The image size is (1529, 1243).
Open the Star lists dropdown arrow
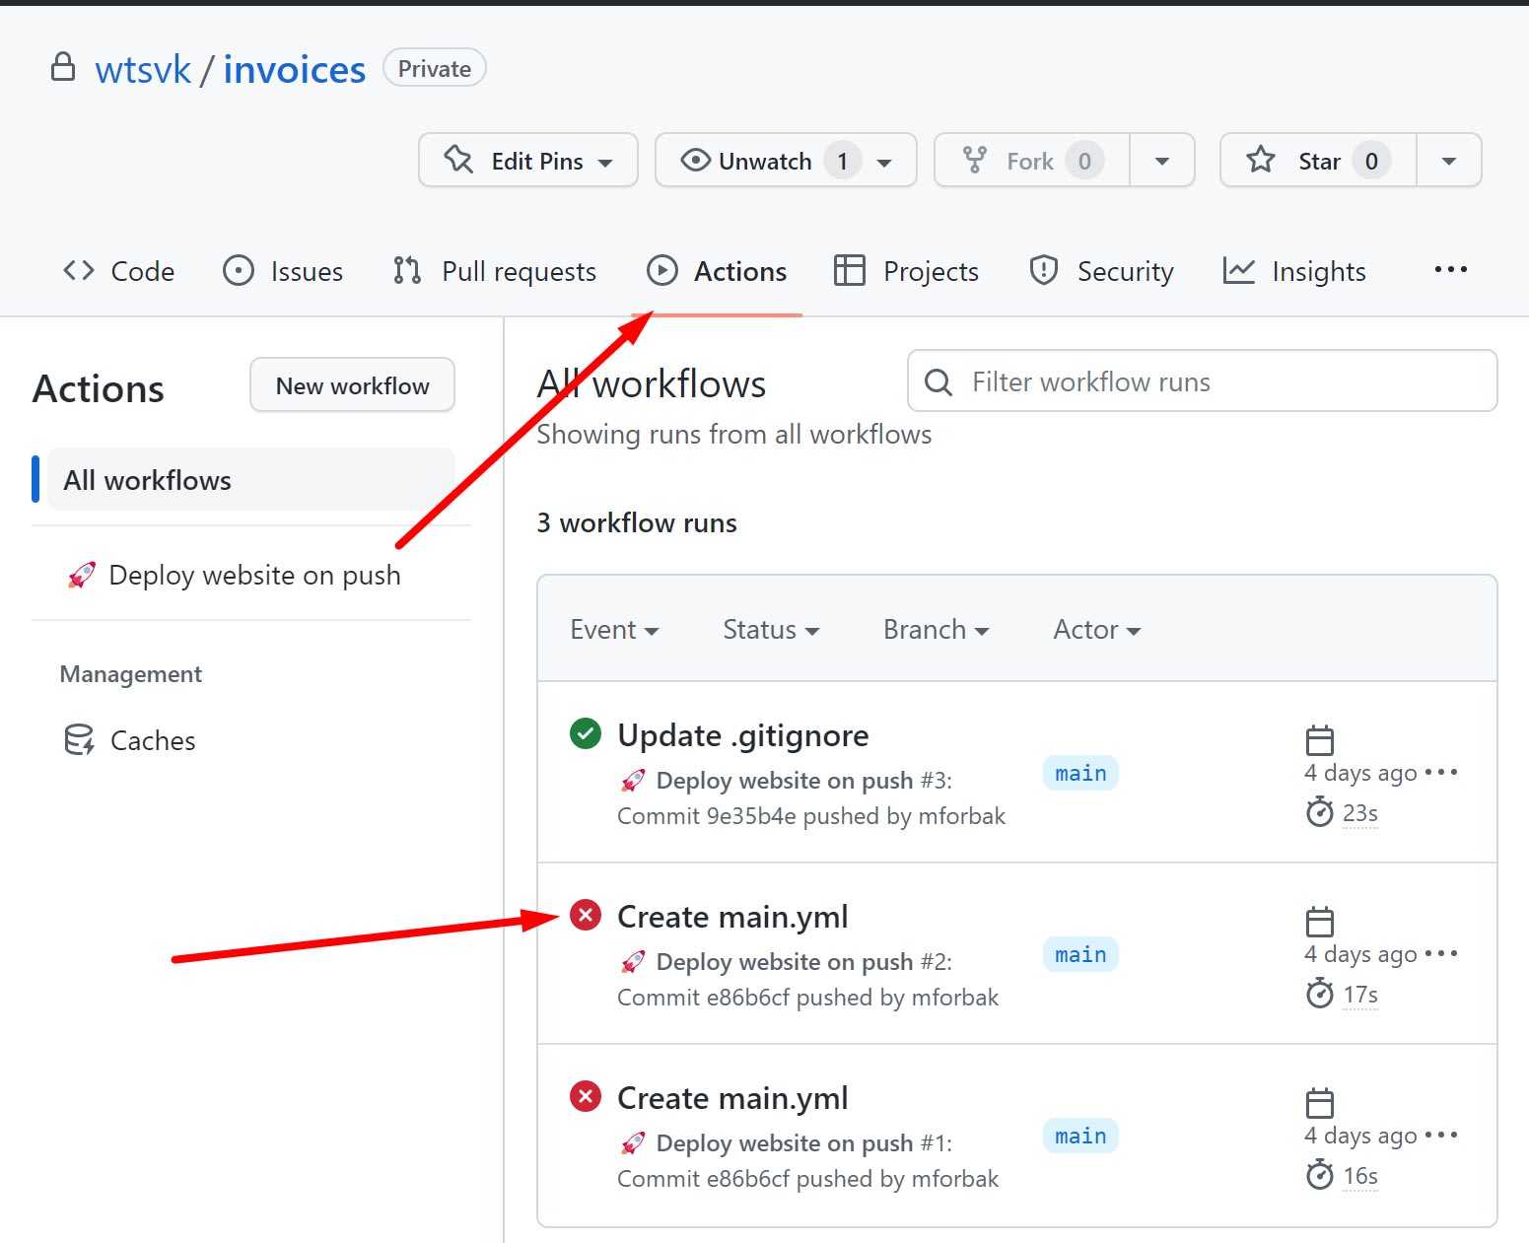[1449, 161]
